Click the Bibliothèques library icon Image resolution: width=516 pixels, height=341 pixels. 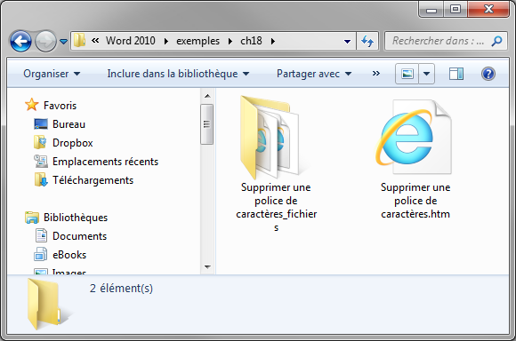[32, 218]
